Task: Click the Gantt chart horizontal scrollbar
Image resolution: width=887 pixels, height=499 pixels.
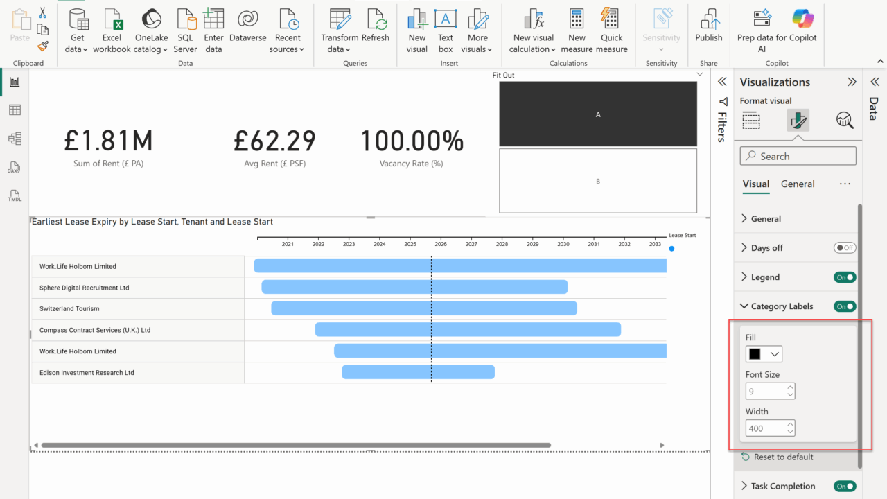Action: click(x=296, y=445)
